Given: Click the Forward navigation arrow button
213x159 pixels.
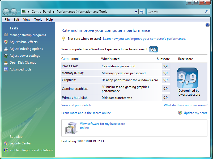Looking at the screenshot, I should tap(14, 12).
